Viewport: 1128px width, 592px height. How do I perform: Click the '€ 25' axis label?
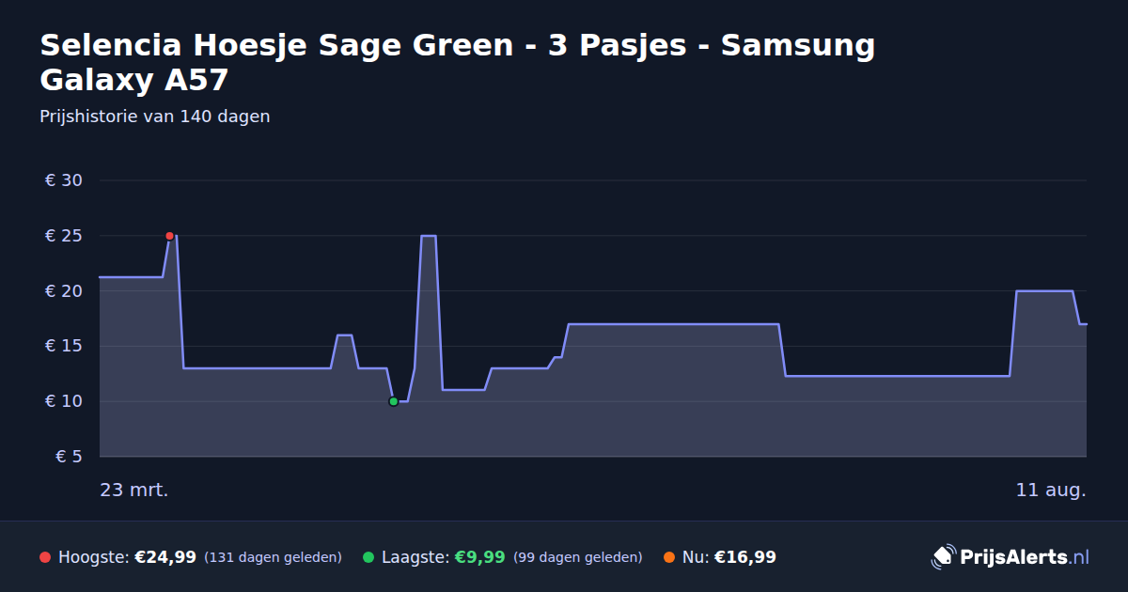click(x=64, y=236)
